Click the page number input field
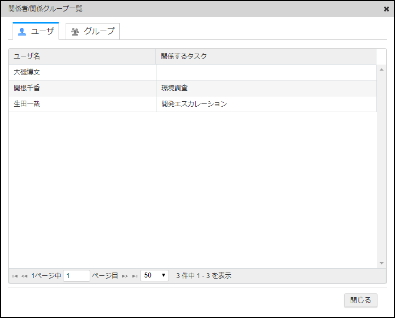This screenshot has height=318, width=395. click(x=77, y=276)
